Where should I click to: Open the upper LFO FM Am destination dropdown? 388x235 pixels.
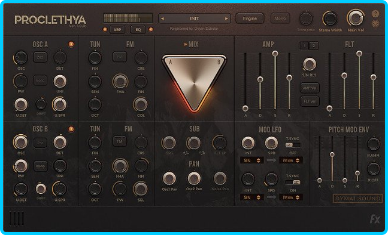tap(291, 160)
